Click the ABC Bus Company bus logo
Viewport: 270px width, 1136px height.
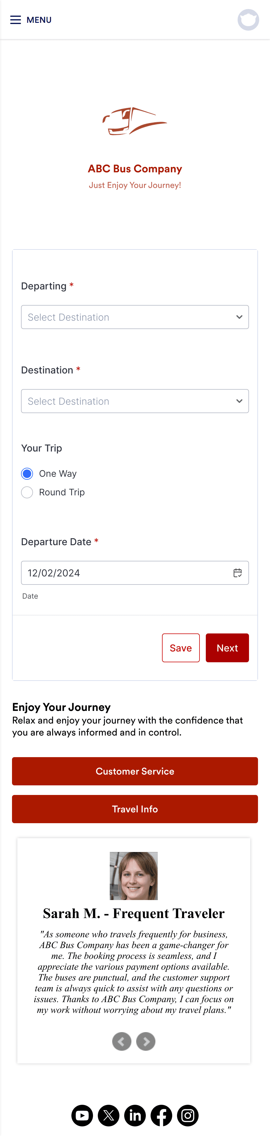pos(135,121)
